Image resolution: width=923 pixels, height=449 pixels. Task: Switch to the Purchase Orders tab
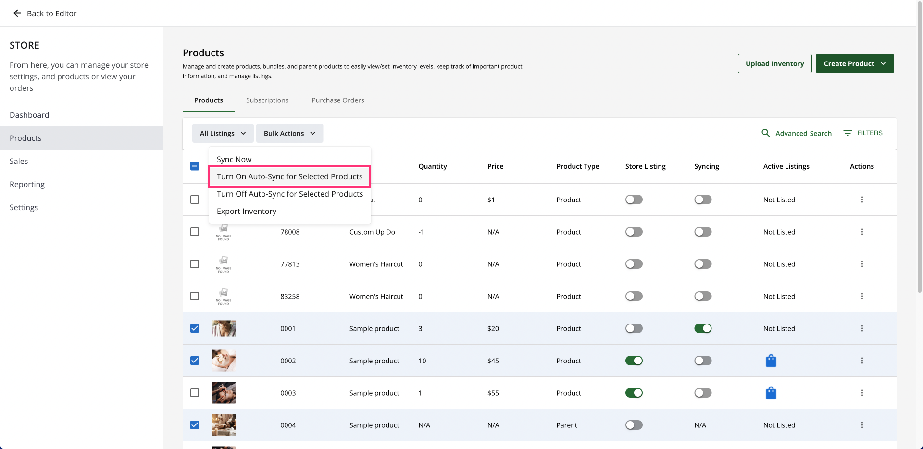[337, 100]
